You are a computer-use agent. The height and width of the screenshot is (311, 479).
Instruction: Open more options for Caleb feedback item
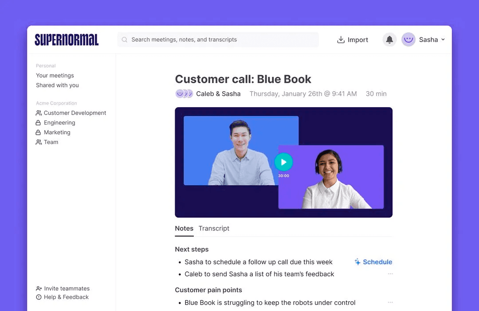click(x=390, y=274)
